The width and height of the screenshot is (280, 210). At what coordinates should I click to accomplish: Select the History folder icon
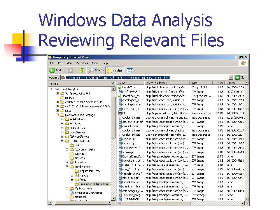[77, 175]
